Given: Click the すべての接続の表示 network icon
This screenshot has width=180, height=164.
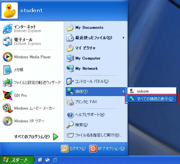Looking at the screenshot, I should 132,99.
